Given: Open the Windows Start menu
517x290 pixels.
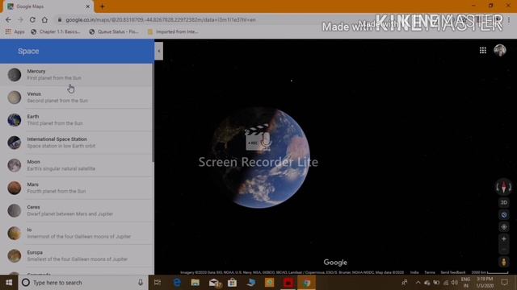Looking at the screenshot, I should pos(9,283).
